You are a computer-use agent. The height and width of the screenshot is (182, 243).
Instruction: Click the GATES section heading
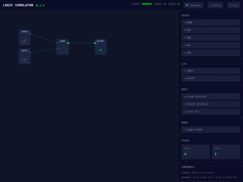pos(185,15)
